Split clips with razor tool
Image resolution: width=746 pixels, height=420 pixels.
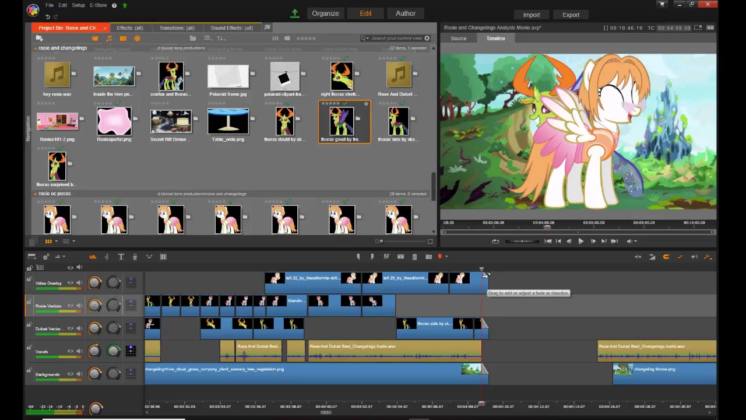386,257
